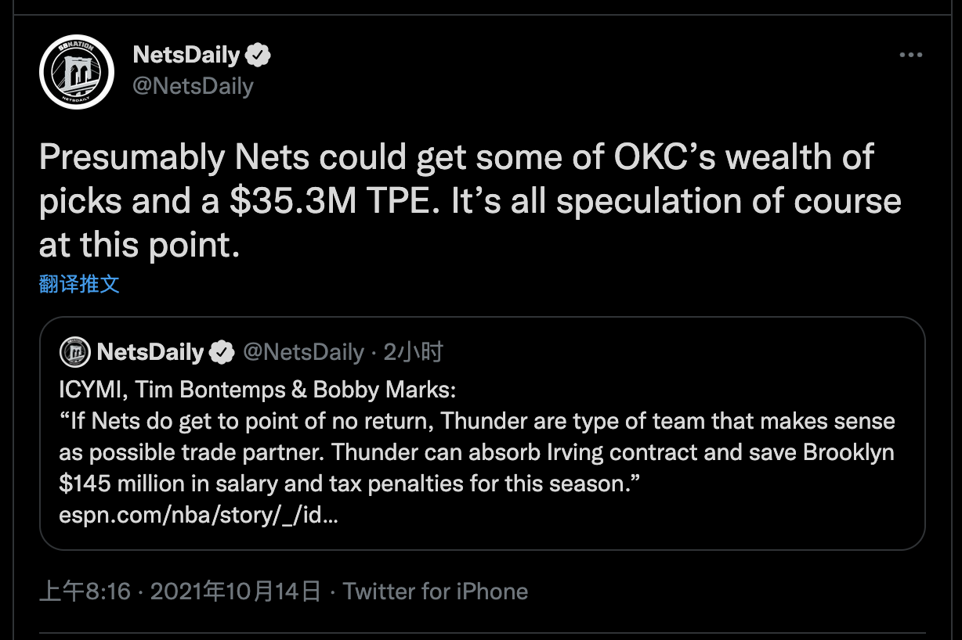This screenshot has width=962, height=640.
Task: Click the @NetsDaily handle in the quoted tweet
Action: 303,353
